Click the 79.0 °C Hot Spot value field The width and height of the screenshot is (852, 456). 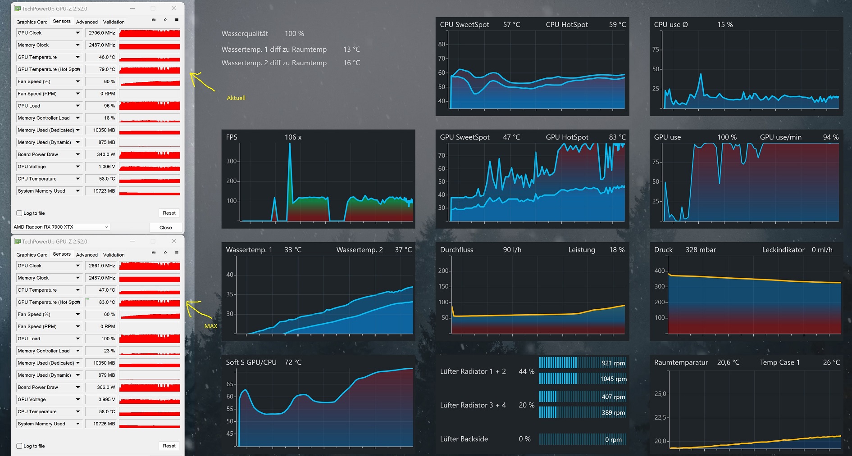click(x=101, y=69)
